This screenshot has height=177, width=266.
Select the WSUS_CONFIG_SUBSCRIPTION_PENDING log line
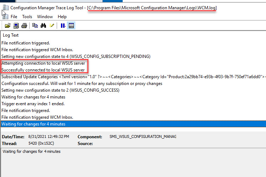coord(76,57)
